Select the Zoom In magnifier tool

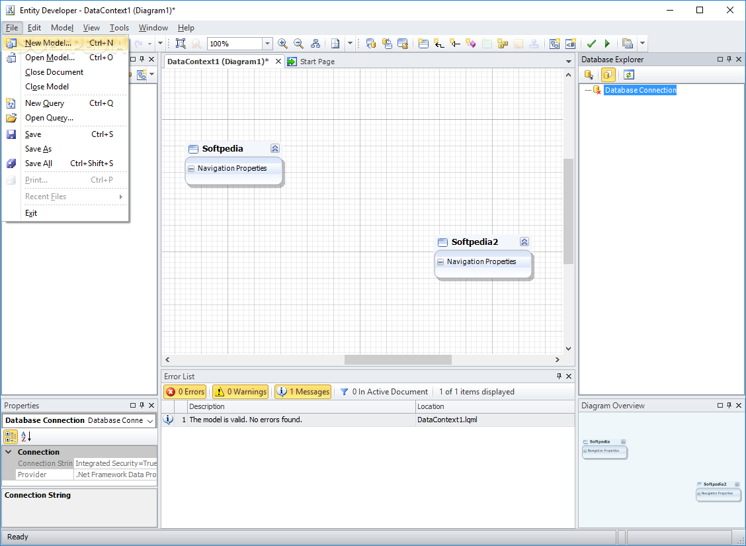pos(283,43)
